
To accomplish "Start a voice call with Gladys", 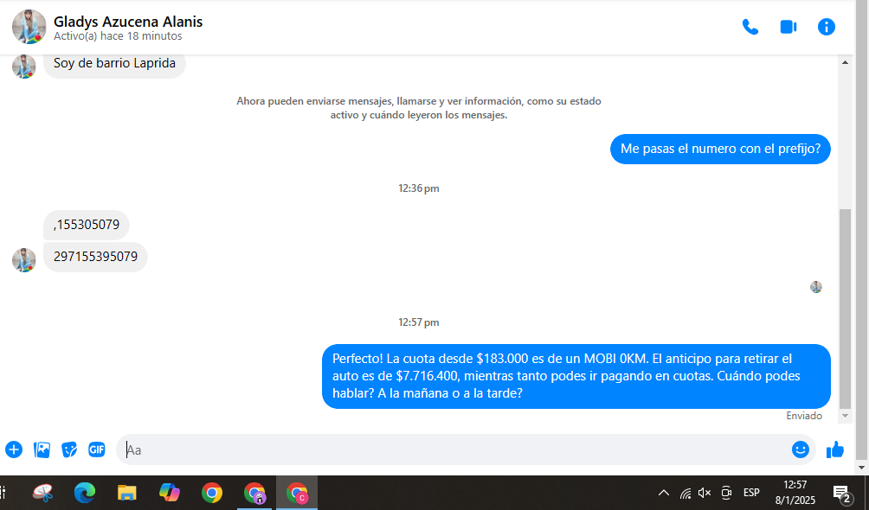I will pyautogui.click(x=750, y=27).
